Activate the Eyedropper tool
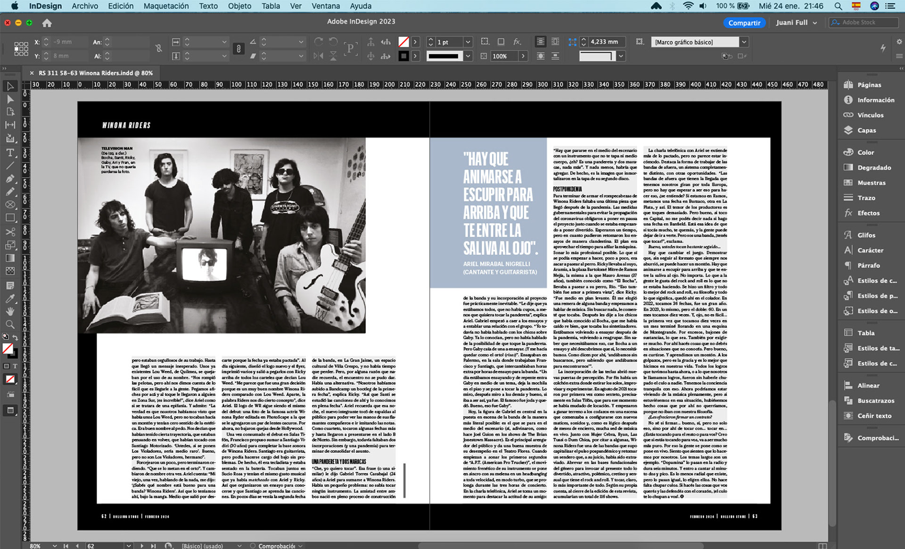Image resolution: width=905 pixels, height=549 pixels. (10, 299)
